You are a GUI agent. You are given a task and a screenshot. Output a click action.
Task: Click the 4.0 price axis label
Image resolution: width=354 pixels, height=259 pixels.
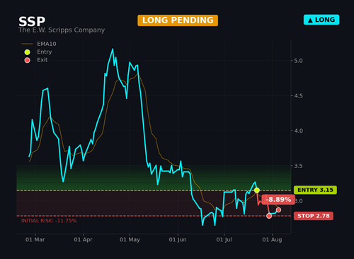click(298, 131)
